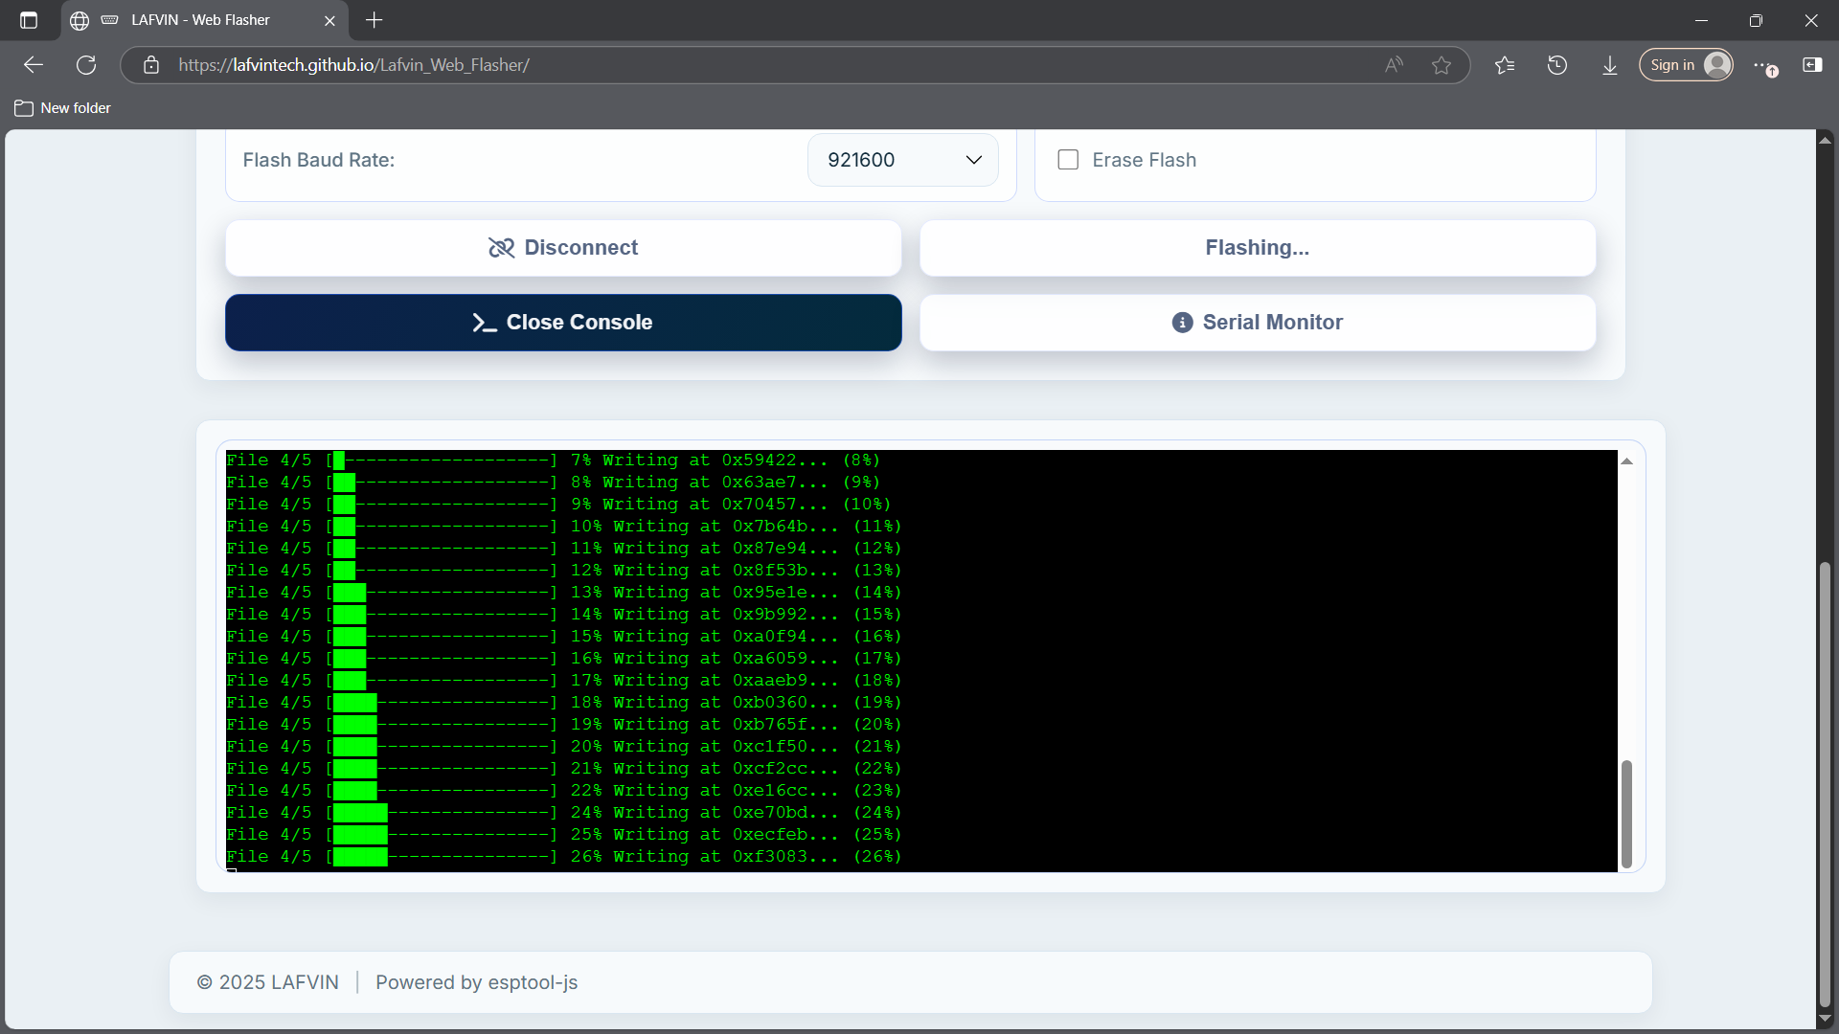Open the tab actions menu icon
Viewport: 1839px width, 1034px height.
pyautogui.click(x=29, y=20)
